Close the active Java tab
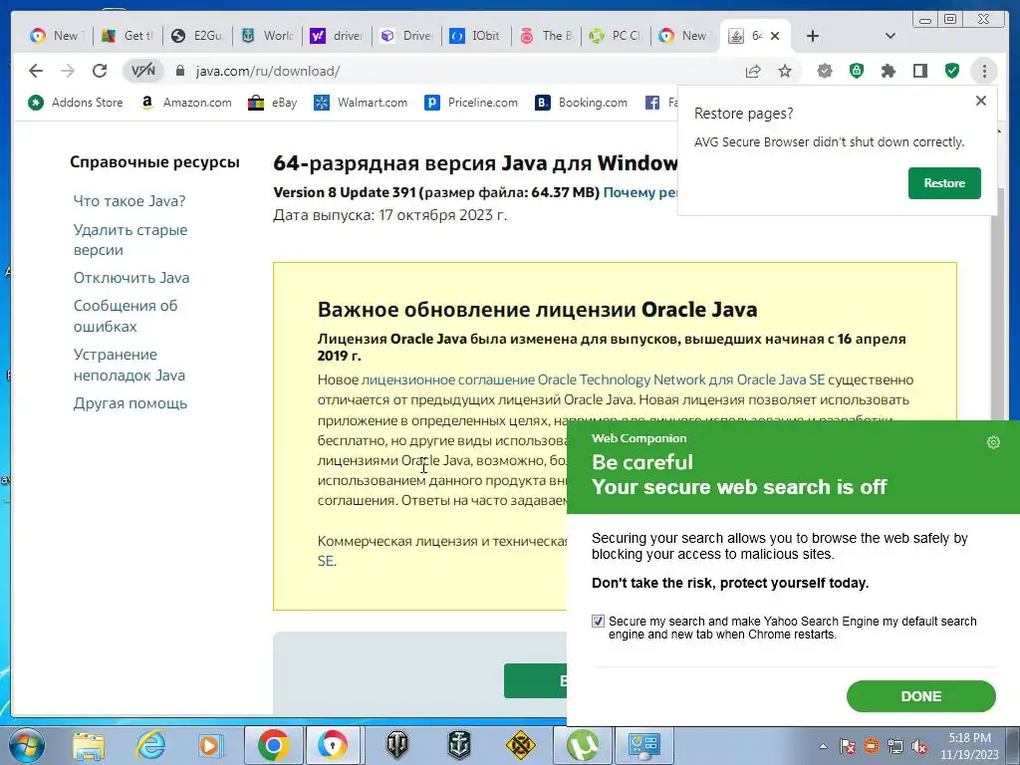The image size is (1020, 765). coord(775,36)
